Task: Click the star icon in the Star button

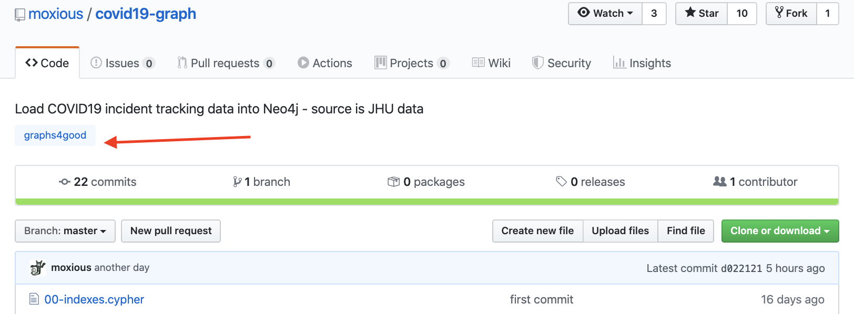Action: pos(690,13)
